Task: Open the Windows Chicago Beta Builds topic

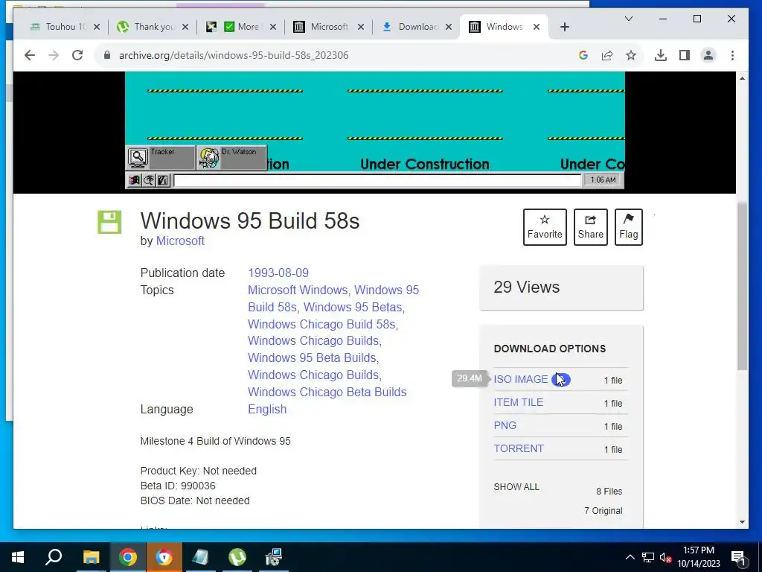Action: (327, 392)
